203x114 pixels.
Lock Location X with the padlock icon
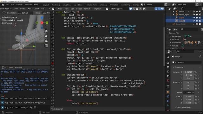click(x=196, y=72)
